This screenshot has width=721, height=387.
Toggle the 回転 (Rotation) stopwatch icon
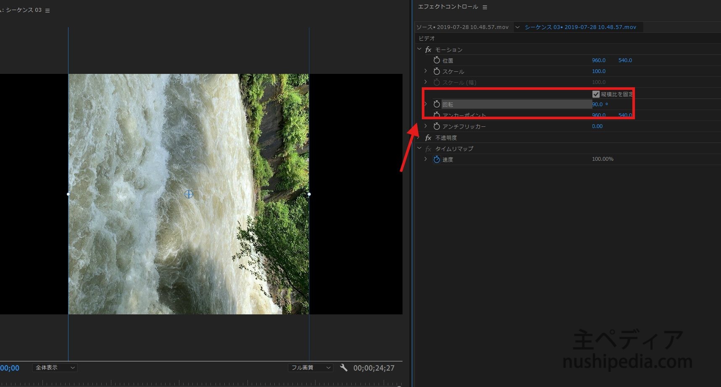(x=437, y=104)
